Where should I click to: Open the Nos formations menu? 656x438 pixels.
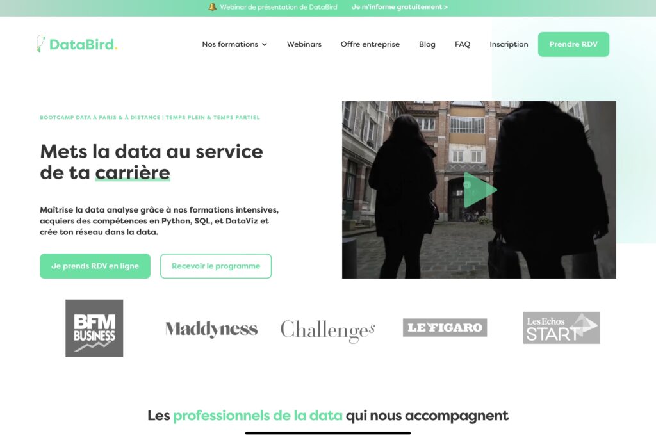[x=234, y=44]
